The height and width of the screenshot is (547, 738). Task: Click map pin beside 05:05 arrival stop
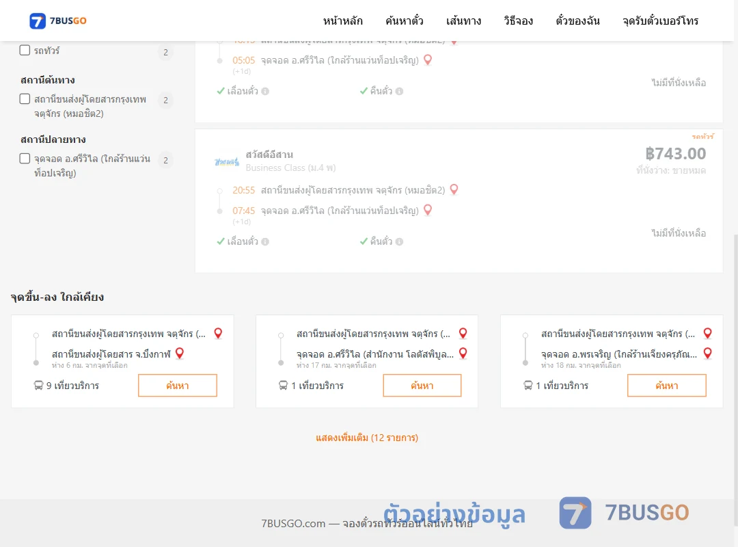(x=428, y=60)
